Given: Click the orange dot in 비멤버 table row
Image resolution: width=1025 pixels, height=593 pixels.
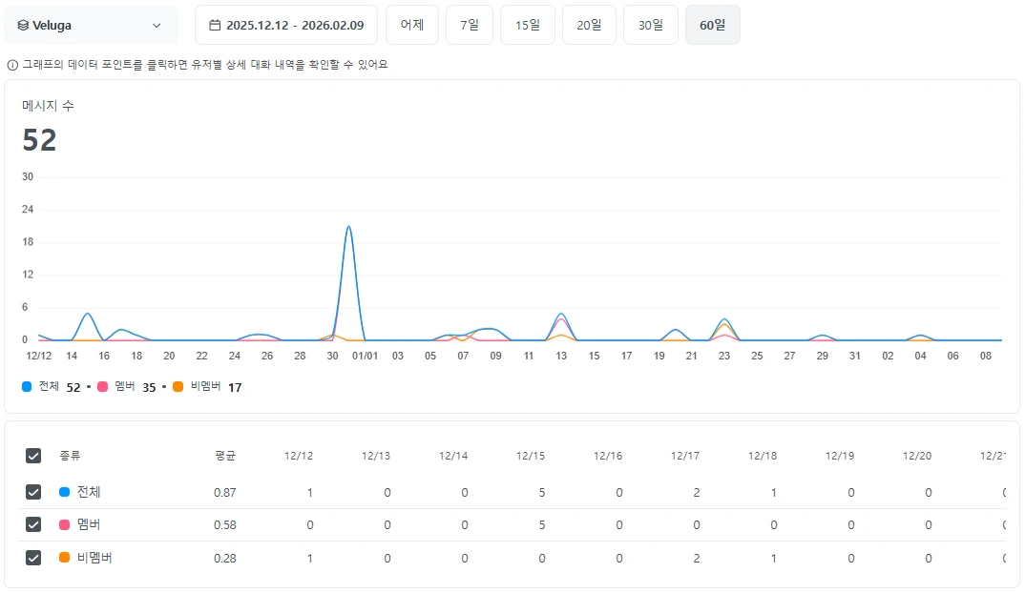Looking at the screenshot, I should pos(65,558).
